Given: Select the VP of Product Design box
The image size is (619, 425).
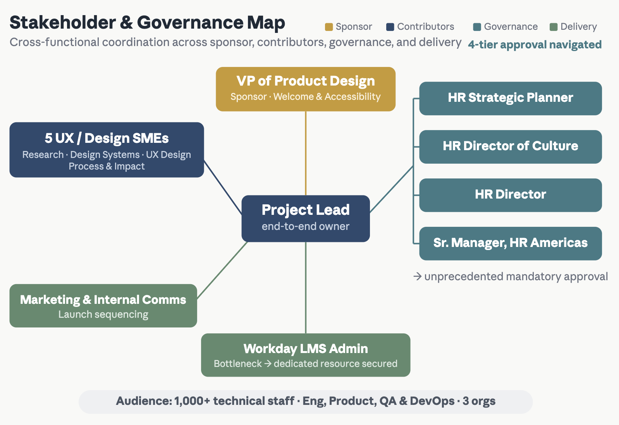Looking at the screenshot, I should [x=306, y=89].
